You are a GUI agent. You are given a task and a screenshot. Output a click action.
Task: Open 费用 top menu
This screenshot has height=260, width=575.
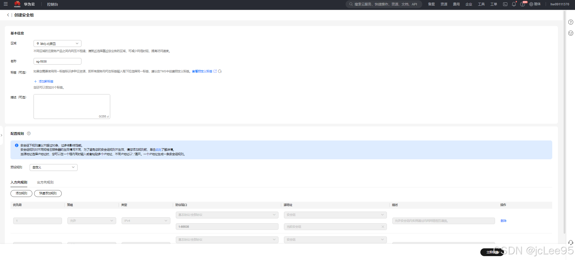(456, 4)
